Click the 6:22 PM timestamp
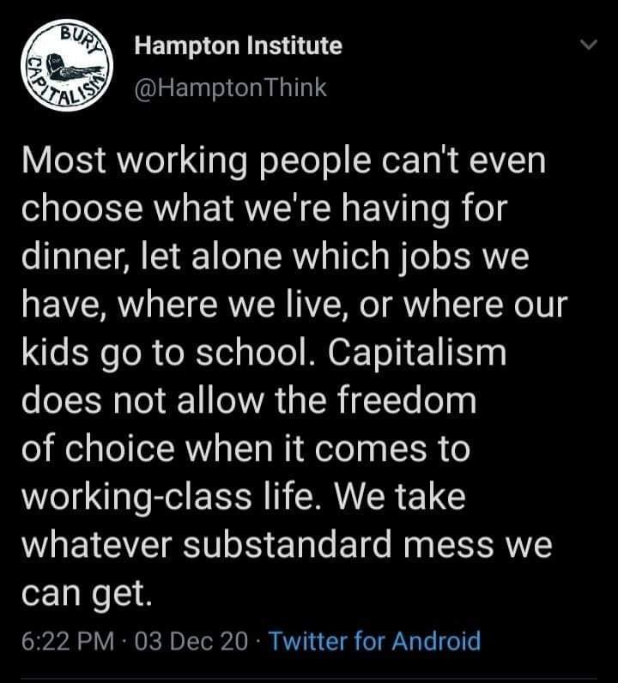This screenshot has height=683, width=618. (x=65, y=640)
